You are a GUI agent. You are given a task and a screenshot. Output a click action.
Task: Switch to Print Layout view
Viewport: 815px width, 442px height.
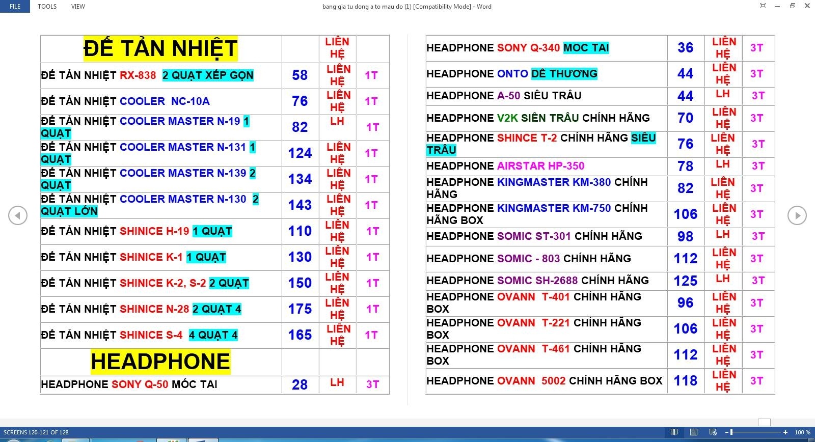point(694,432)
